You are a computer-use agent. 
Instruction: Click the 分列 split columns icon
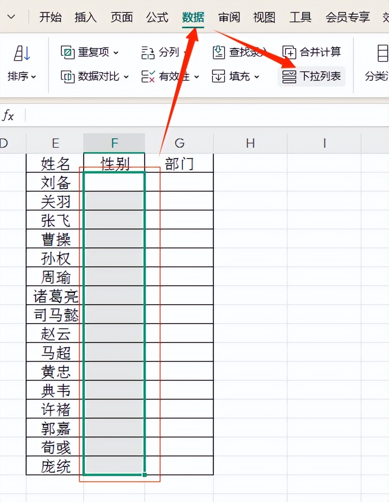(148, 52)
